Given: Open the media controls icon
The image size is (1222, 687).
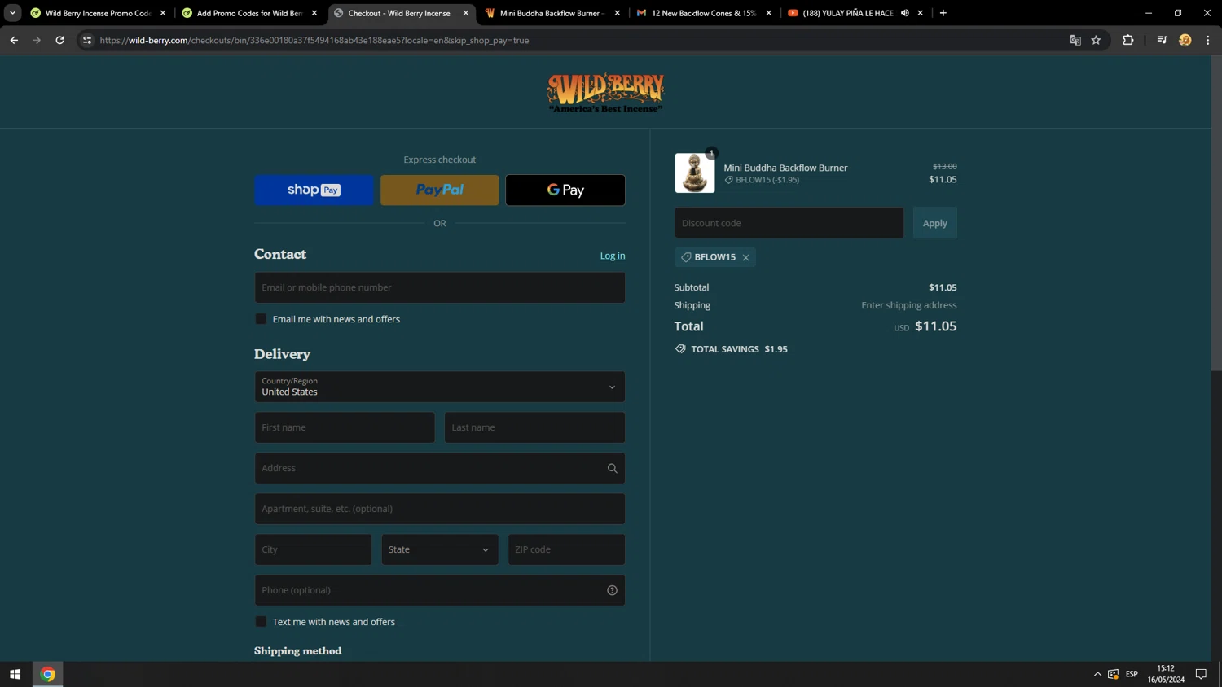Looking at the screenshot, I should [1162, 40].
